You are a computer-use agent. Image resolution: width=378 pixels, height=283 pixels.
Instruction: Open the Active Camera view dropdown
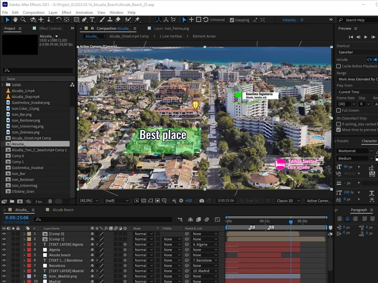click(x=318, y=201)
